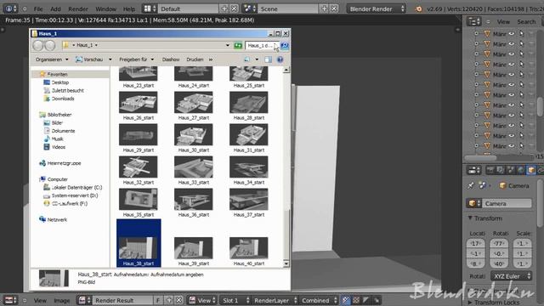Switch to Render properties tab icon
Viewport: 544px width, 306px height.
coord(490,170)
